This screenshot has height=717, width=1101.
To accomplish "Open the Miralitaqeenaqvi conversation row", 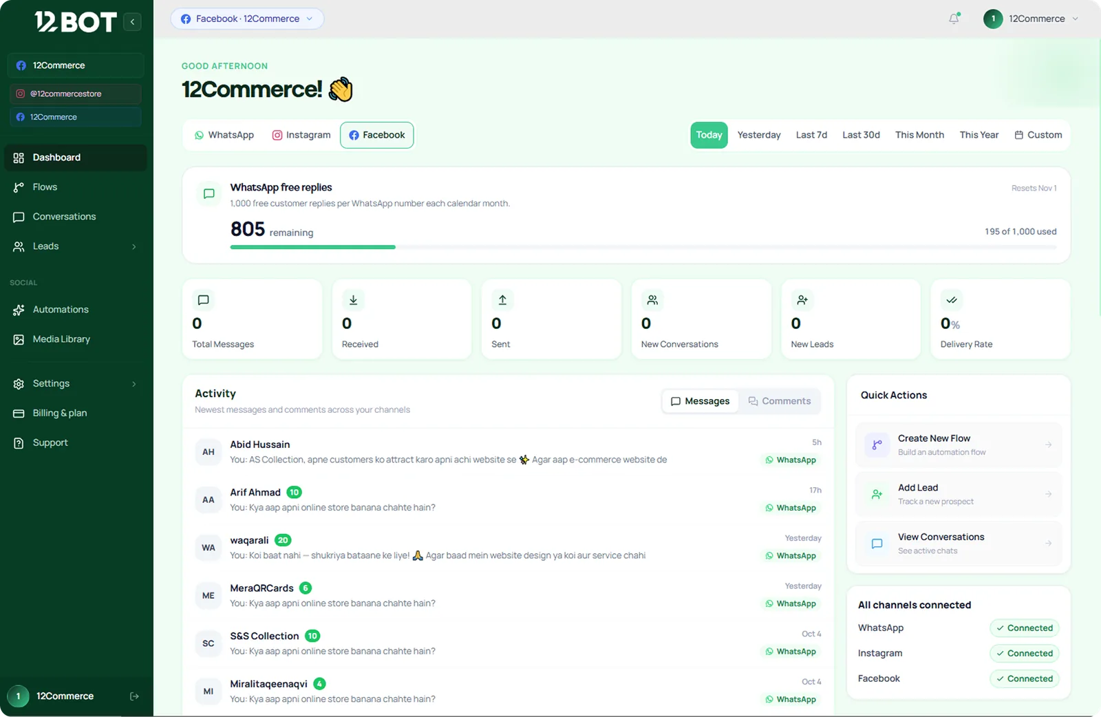I will click(x=509, y=692).
